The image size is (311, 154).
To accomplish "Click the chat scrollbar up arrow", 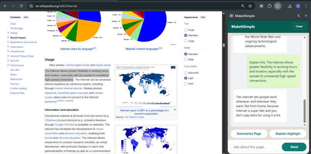I will (x=304, y=37).
